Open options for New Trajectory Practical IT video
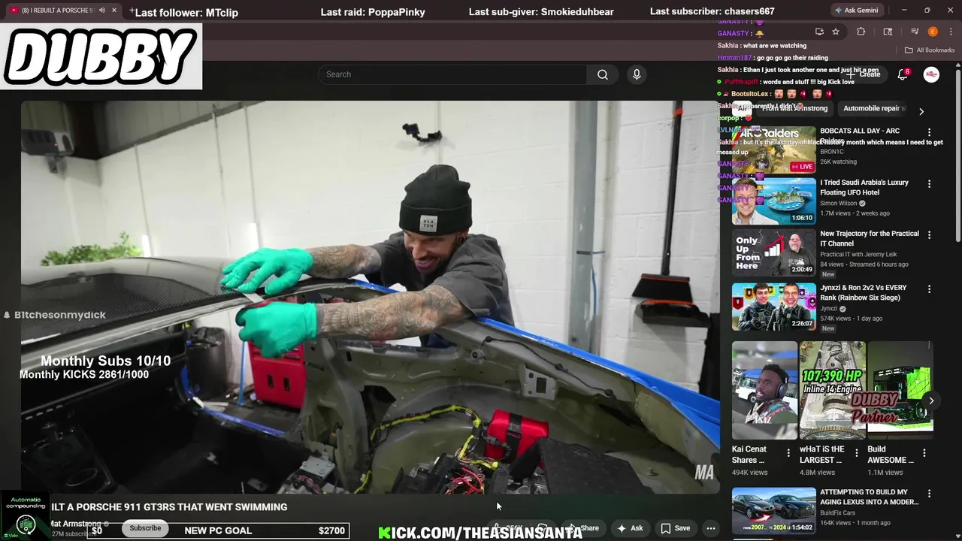The width and height of the screenshot is (962, 541). (x=929, y=235)
